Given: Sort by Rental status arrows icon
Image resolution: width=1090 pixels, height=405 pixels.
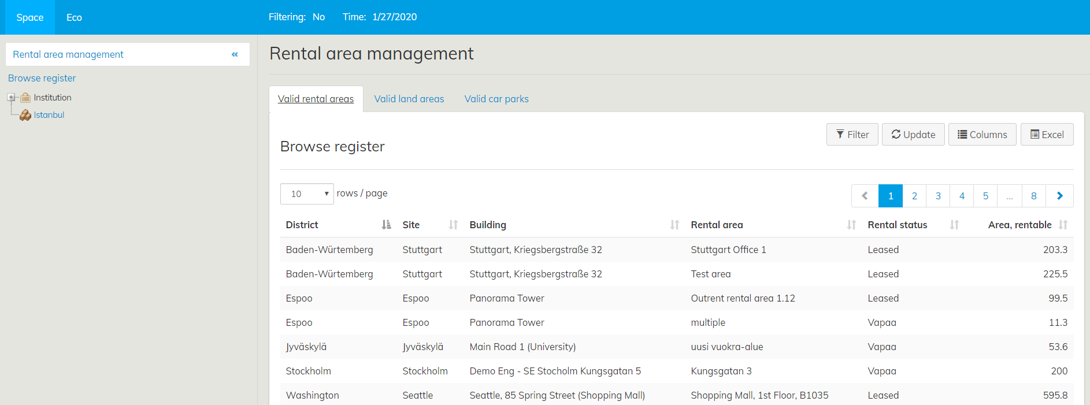Looking at the screenshot, I should tap(954, 225).
